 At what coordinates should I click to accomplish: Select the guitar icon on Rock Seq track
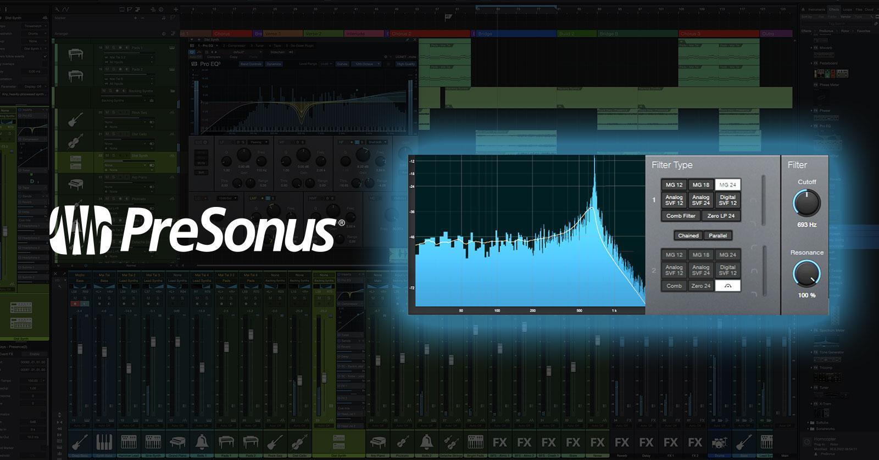[x=76, y=119]
